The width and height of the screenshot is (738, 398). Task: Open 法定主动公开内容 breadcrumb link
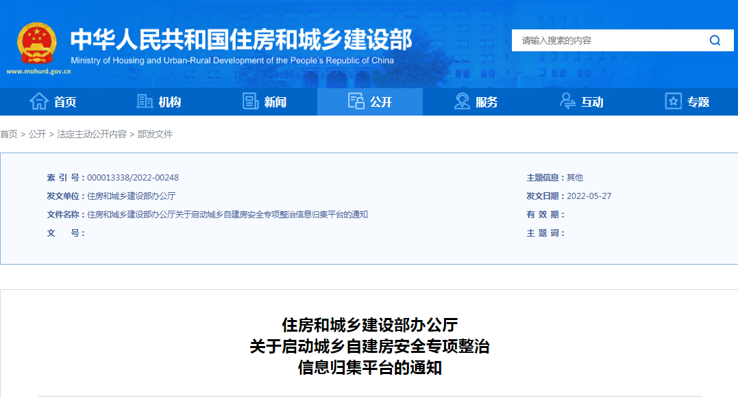point(92,135)
